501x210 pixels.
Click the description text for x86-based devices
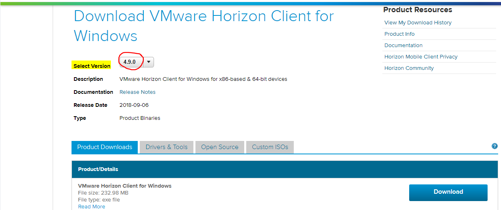[203, 79]
